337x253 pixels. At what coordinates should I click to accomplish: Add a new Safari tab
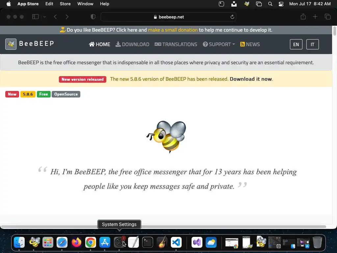tap(315, 16)
